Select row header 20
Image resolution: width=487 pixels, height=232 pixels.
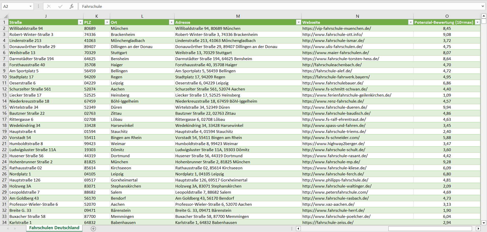pos(4,137)
